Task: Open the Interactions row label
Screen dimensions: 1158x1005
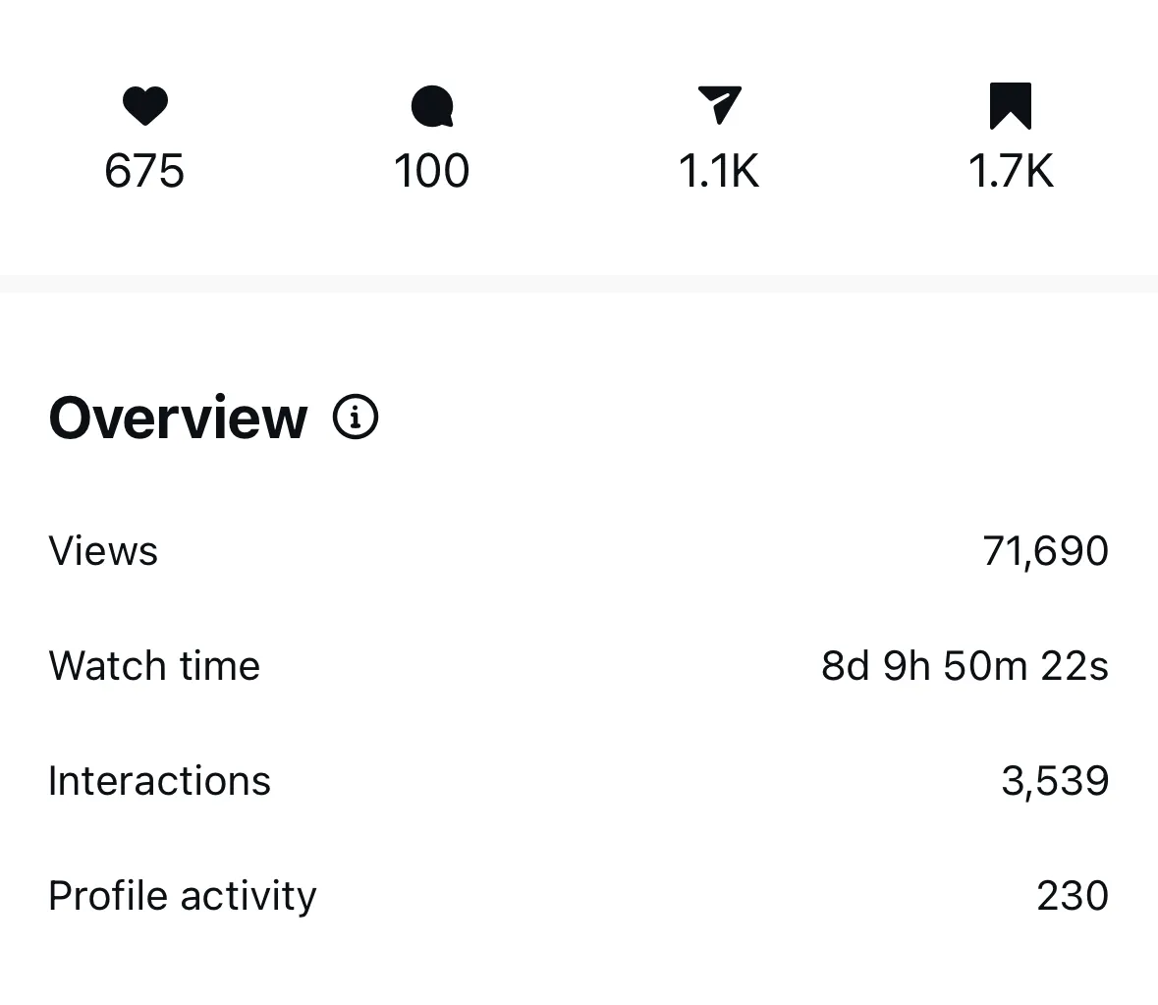Action: (x=159, y=781)
